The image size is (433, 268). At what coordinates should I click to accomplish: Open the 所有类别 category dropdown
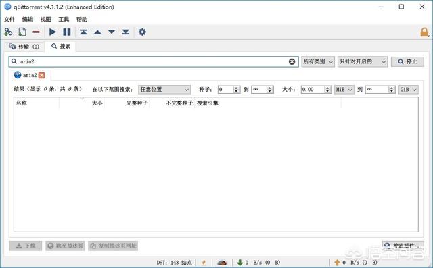[x=318, y=61]
